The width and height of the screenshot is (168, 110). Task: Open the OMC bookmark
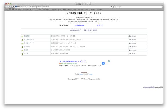[60, 9]
